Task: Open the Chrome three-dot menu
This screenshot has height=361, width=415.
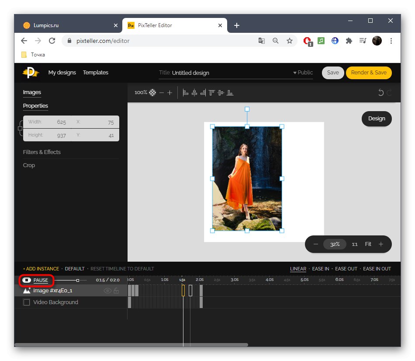Action: pyautogui.click(x=391, y=40)
